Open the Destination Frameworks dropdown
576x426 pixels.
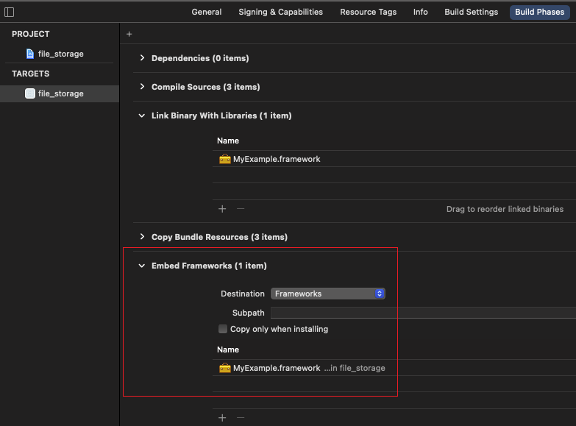pos(328,294)
